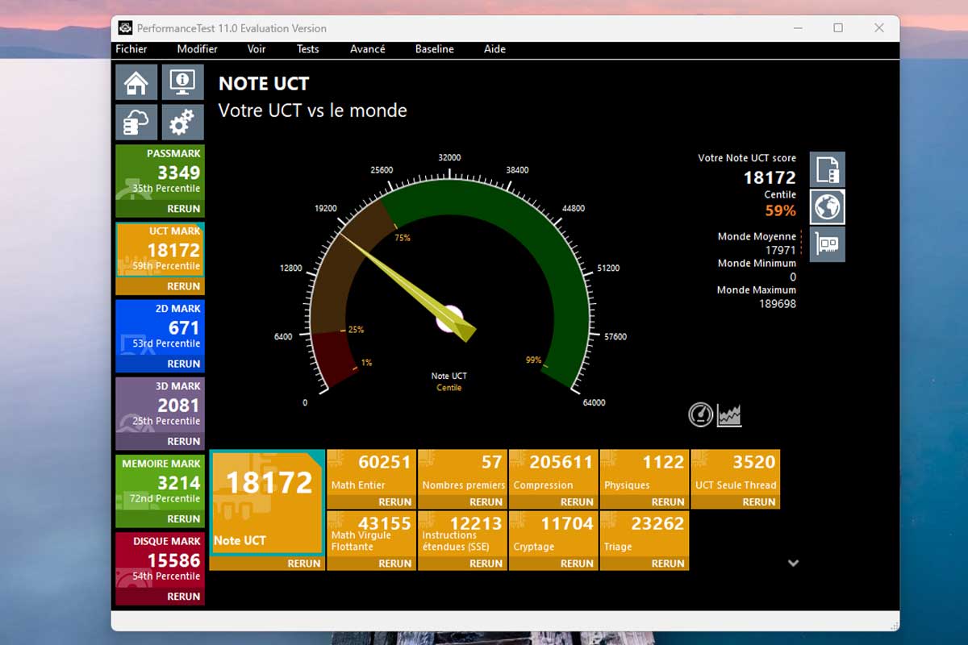The width and height of the screenshot is (968, 645).
Task: Rerun the Triage test
Action: pos(669,564)
